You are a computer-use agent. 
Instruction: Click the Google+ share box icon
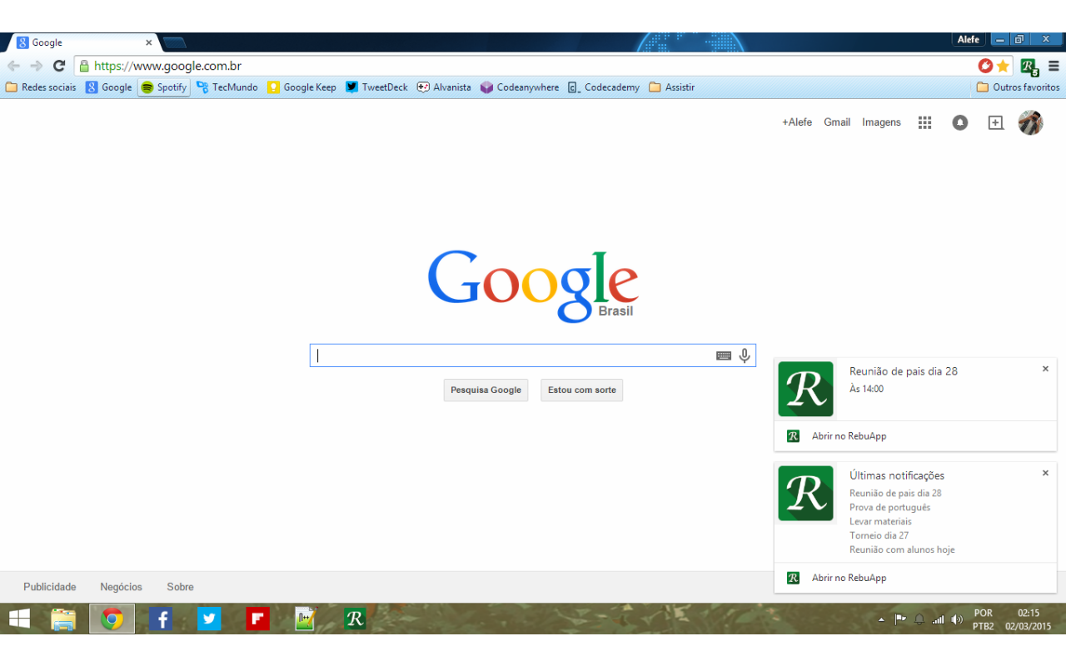tap(996, 122)
